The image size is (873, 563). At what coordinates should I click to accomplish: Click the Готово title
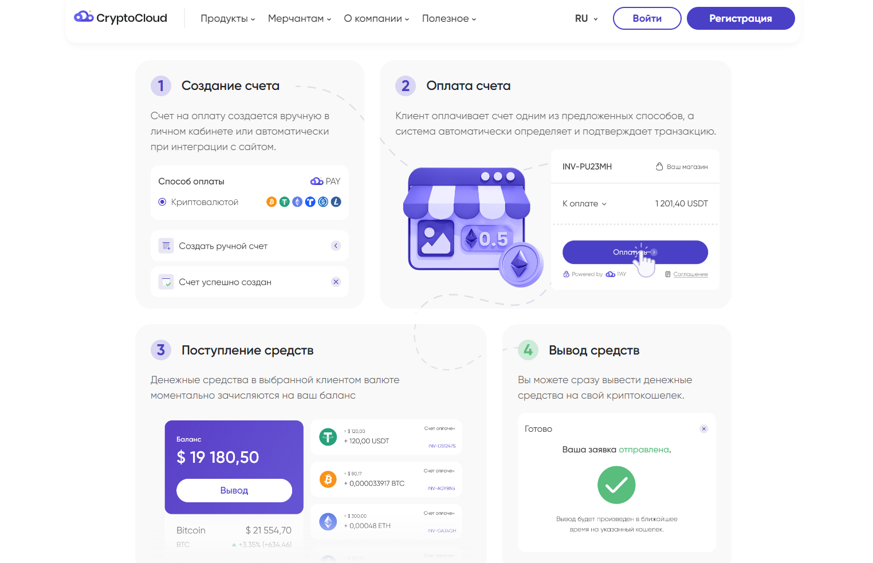click(x=538, y=429)
